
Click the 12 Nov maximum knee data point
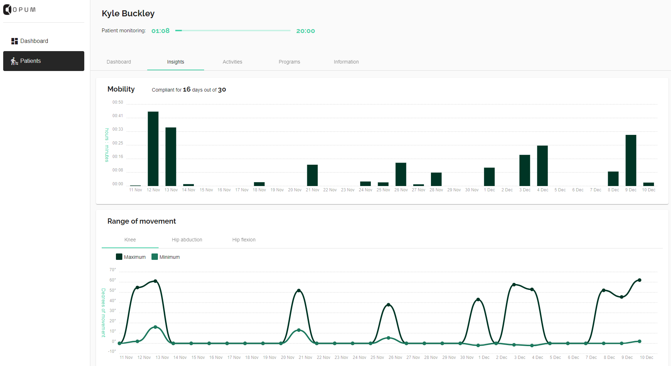(137, 287)
